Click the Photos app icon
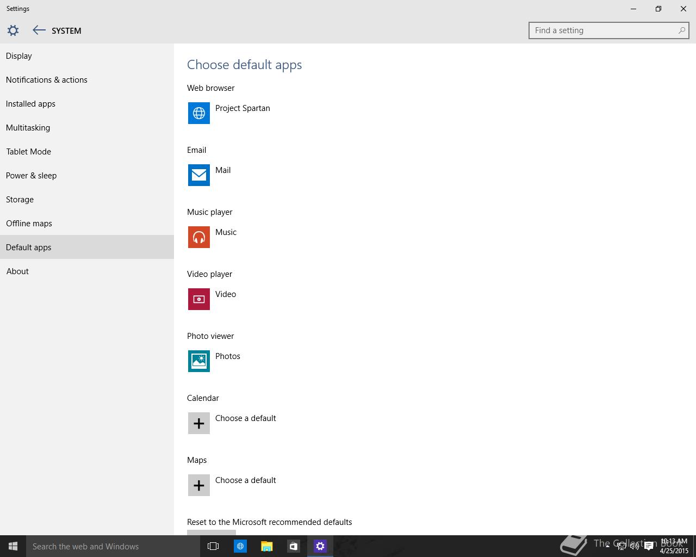The height and width of the screenshot is (557, 696). 199,361
